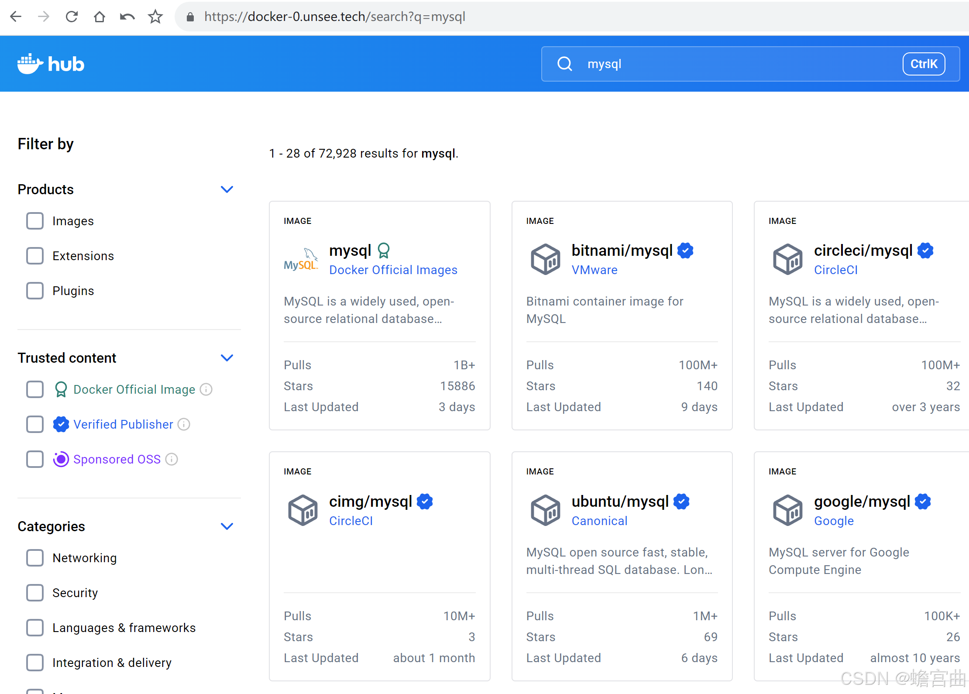The image size is (969, 694).
Task: Open the bitnami/mysql repository title
Action: (622, 251)
